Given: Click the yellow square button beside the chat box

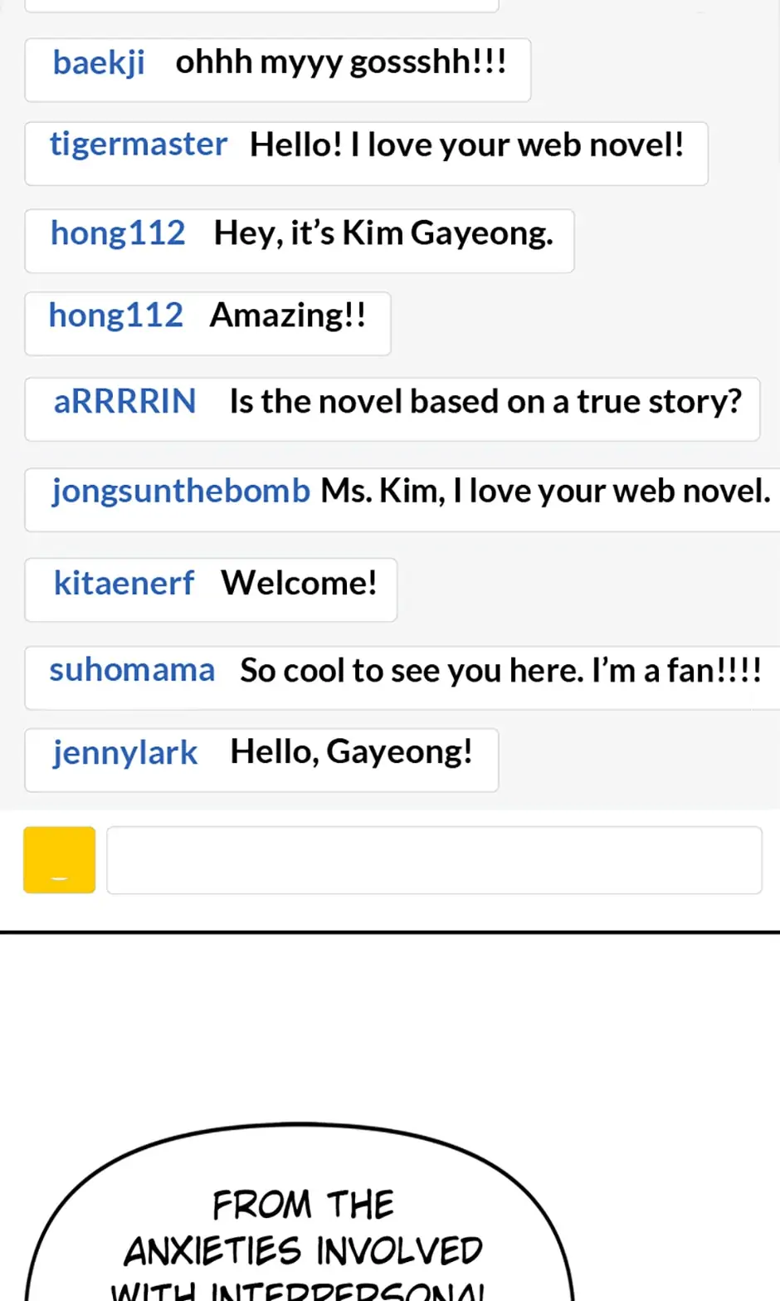Looking at the screenshot, I should [x=59, y=859].
